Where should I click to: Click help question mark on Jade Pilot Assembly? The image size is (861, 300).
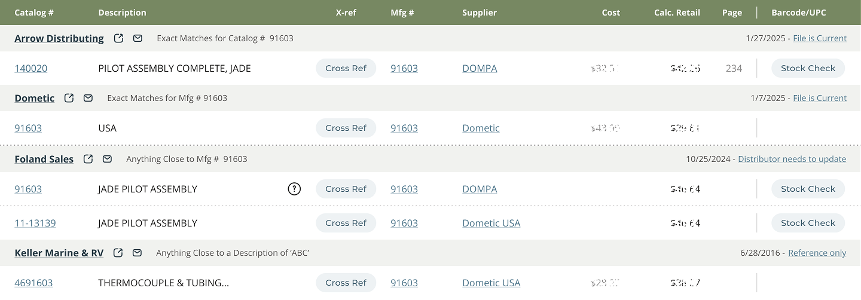pos(294,189)
